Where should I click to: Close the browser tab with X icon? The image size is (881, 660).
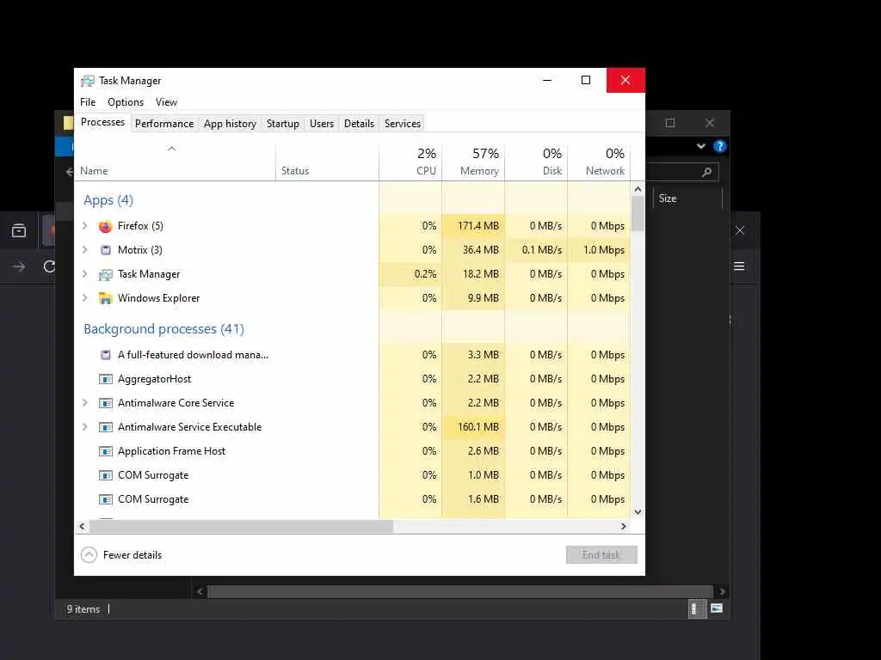740,230
